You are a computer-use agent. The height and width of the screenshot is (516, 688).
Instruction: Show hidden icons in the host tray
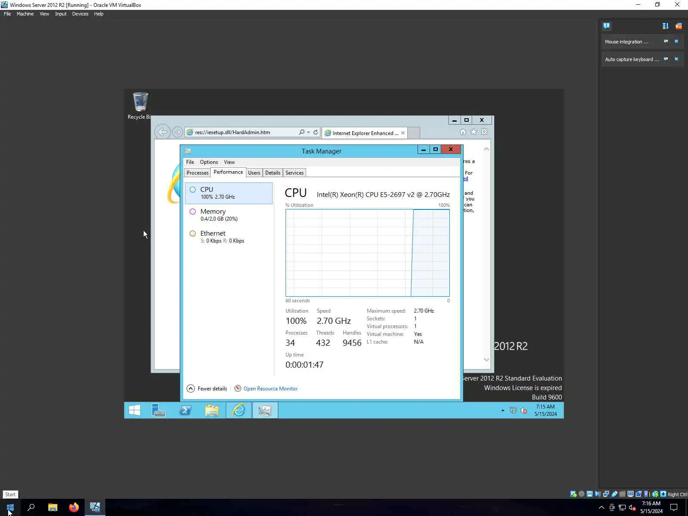point(601,507)
